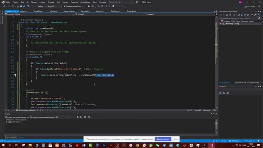This screenshot has width=263, height=148.
Task: Click the Open File folder icon
Action: coord(18,7)
